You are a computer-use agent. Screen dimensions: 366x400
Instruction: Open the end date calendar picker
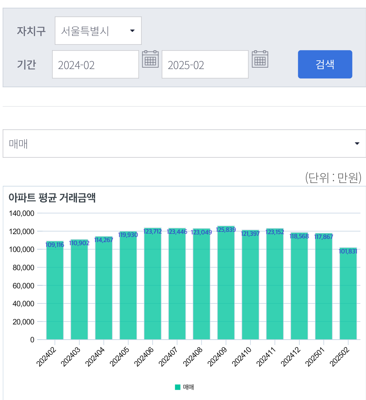[260, 59]
